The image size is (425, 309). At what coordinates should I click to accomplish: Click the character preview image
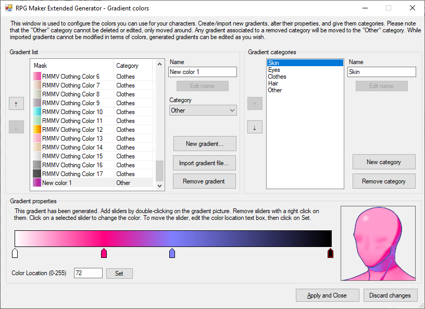(378, 243)
